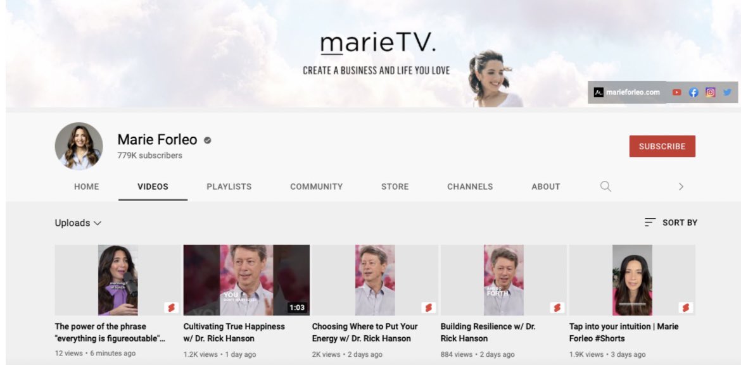741x365 pixels.
Task: Expand the Uploads dropdown
Action: [x=79, y=223]
